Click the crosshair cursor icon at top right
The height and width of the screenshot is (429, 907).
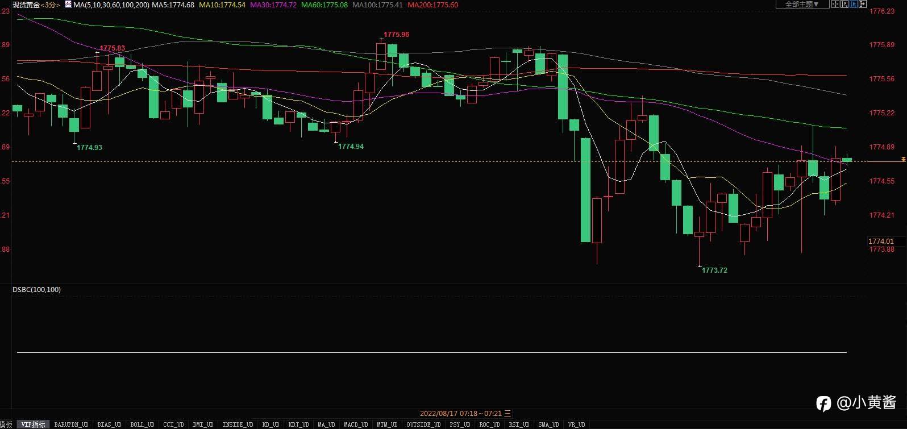tap(835, 4)
